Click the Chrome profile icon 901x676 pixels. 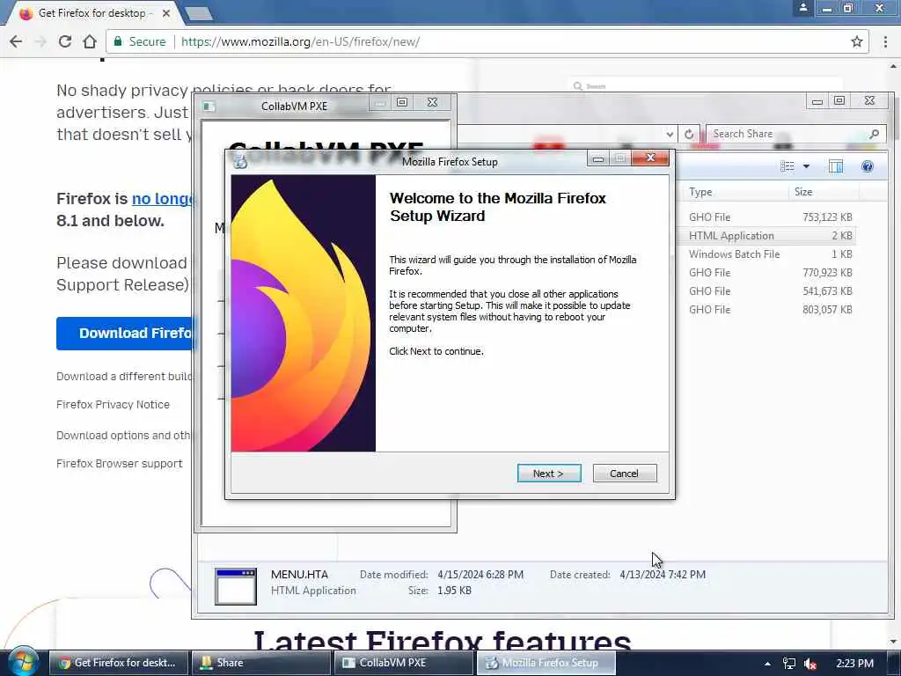point(803,8)
